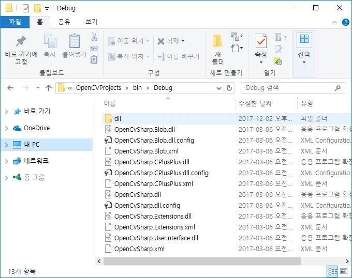Switch to large icons view in status bar
The height and width of the screenshot is (278, 352).
(344, 271)
